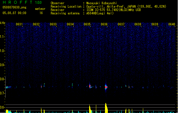Viewport: 178px width, 113px height.
Task: Click the bright meteor echo near 0635
Action: point(90,86)
